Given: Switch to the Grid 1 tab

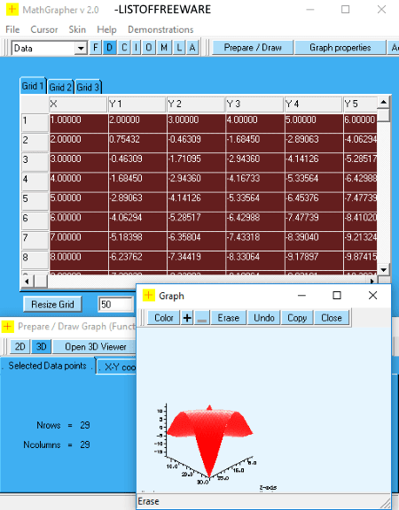Looking at the screenshot, I should pos(33,86).
